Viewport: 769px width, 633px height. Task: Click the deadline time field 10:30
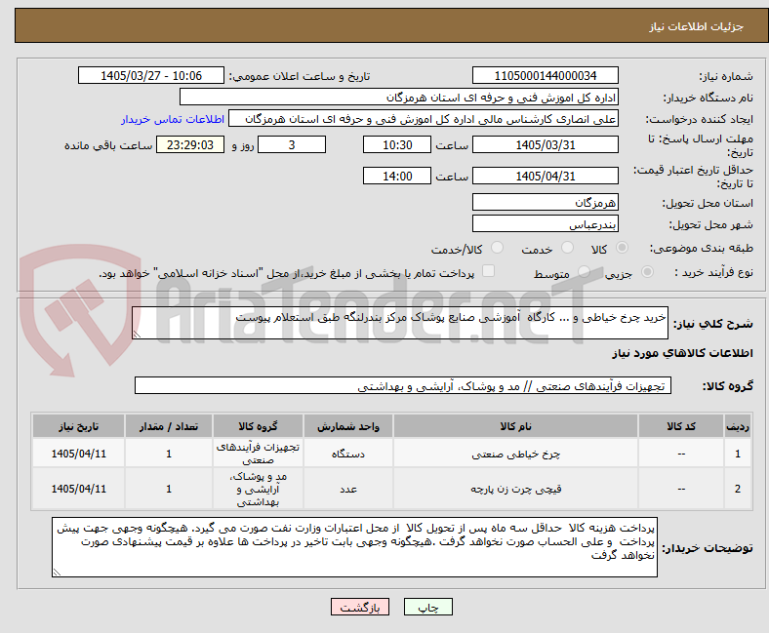point(397,145)
